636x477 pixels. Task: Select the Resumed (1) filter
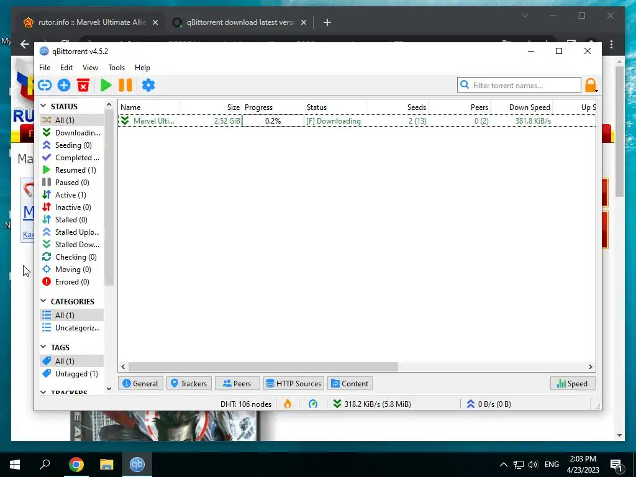click(71, 170)
